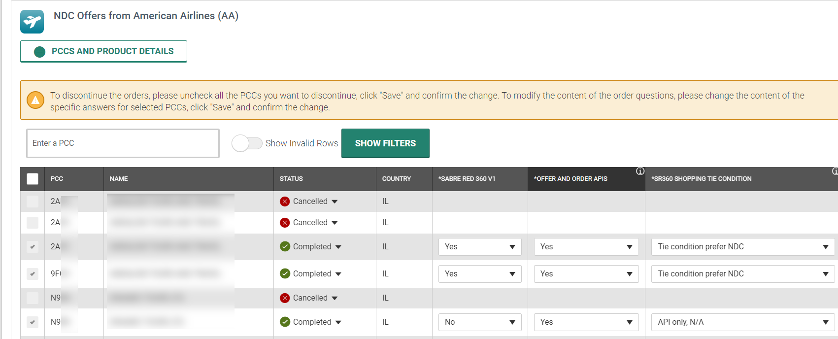This screenshot has height=339, width=838.
Task: Click the discontinue orders warning message text
Action: click(x=427, y=102)
